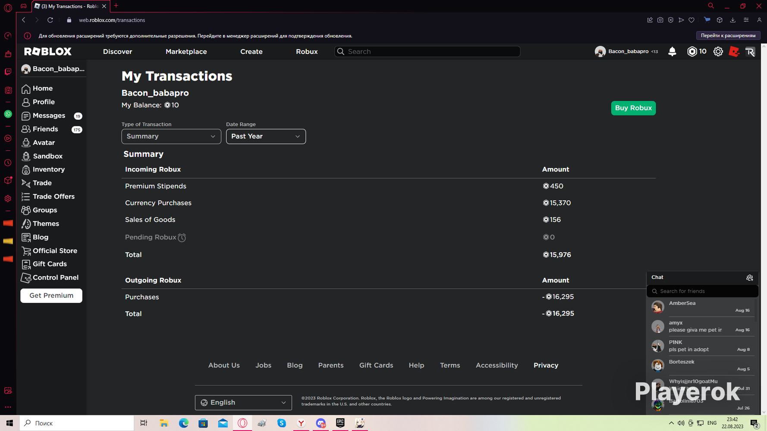Open chat group creation icon
The image size is (767, 431).
[x=750, y=278]
